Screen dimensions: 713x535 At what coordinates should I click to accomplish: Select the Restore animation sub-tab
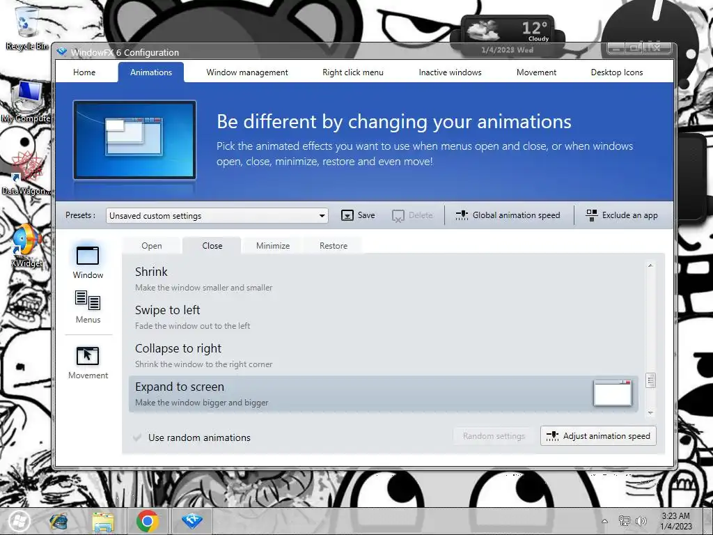pos(334,246)
